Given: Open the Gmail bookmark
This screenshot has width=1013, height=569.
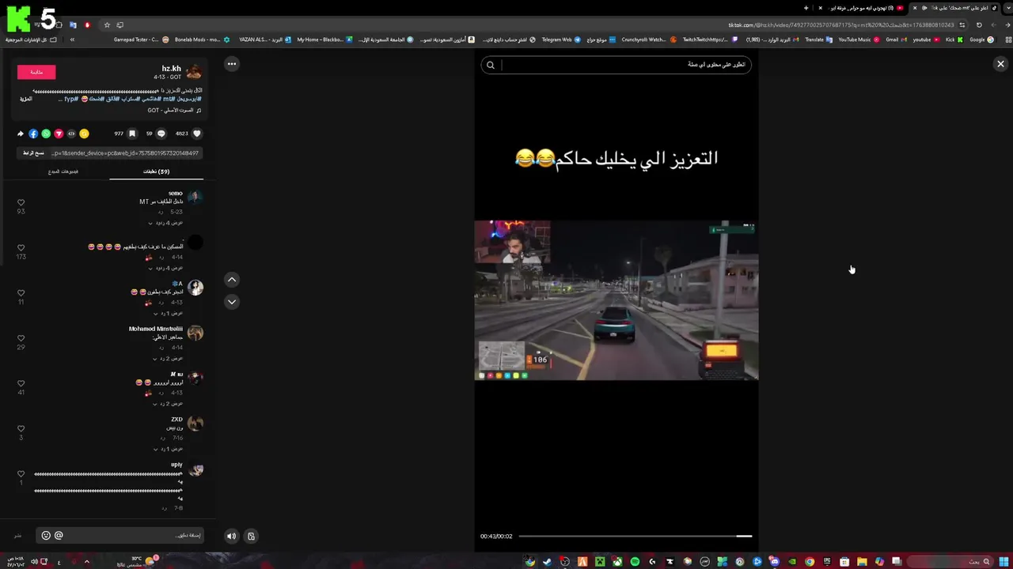Looking at the screenshot, I should pos(896,40).
